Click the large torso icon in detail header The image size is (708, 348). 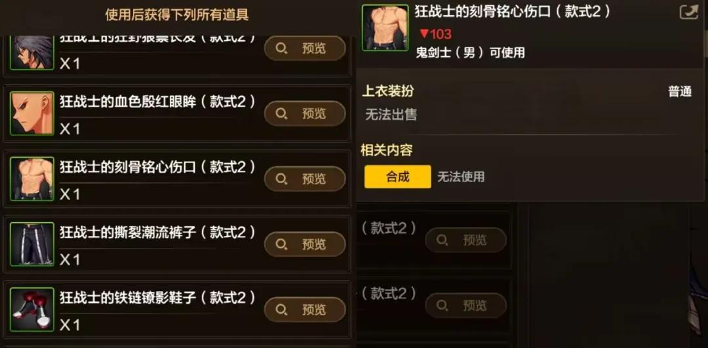tap(385, 27)
